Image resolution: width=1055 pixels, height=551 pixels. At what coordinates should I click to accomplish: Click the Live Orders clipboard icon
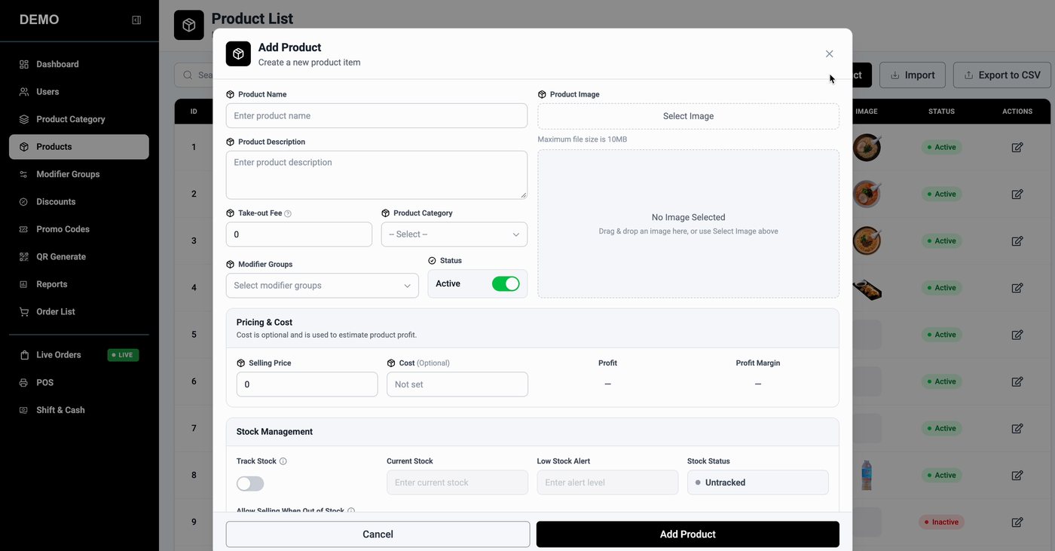(x=24, y=355)
